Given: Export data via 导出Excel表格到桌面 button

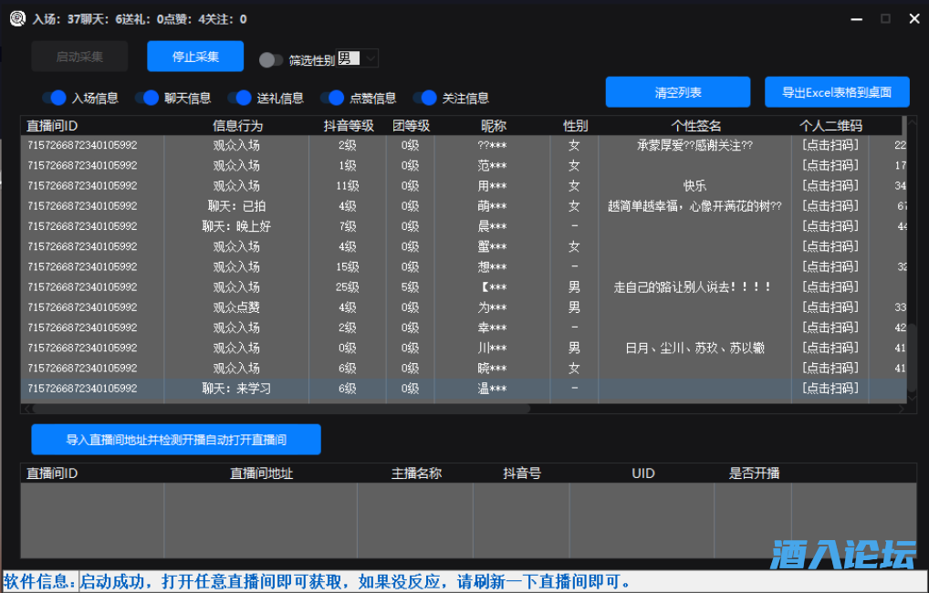Looking at the screenshot, I should pyautogui.click(x=837, y=92).
